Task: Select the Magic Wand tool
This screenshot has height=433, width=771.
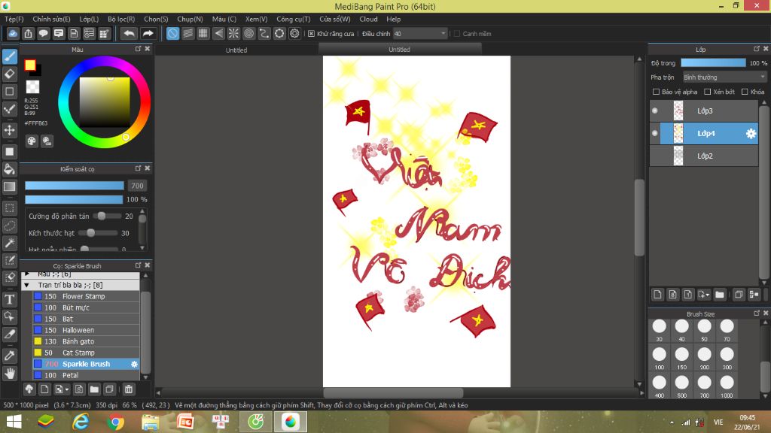Action: coord(9,243)
